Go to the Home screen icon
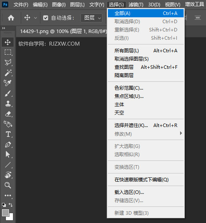 (11, 18)
